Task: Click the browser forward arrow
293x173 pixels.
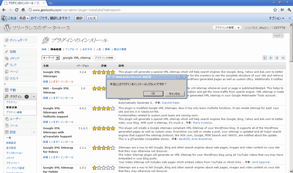Action: click(10, 10)
